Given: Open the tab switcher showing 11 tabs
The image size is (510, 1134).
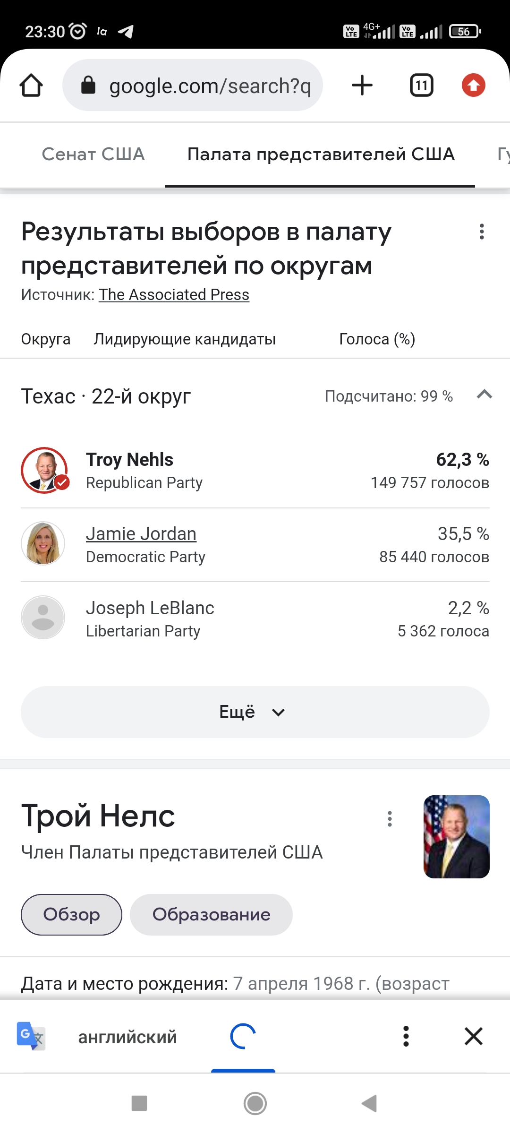Looking at the screenshot, I should coord(421,86).
